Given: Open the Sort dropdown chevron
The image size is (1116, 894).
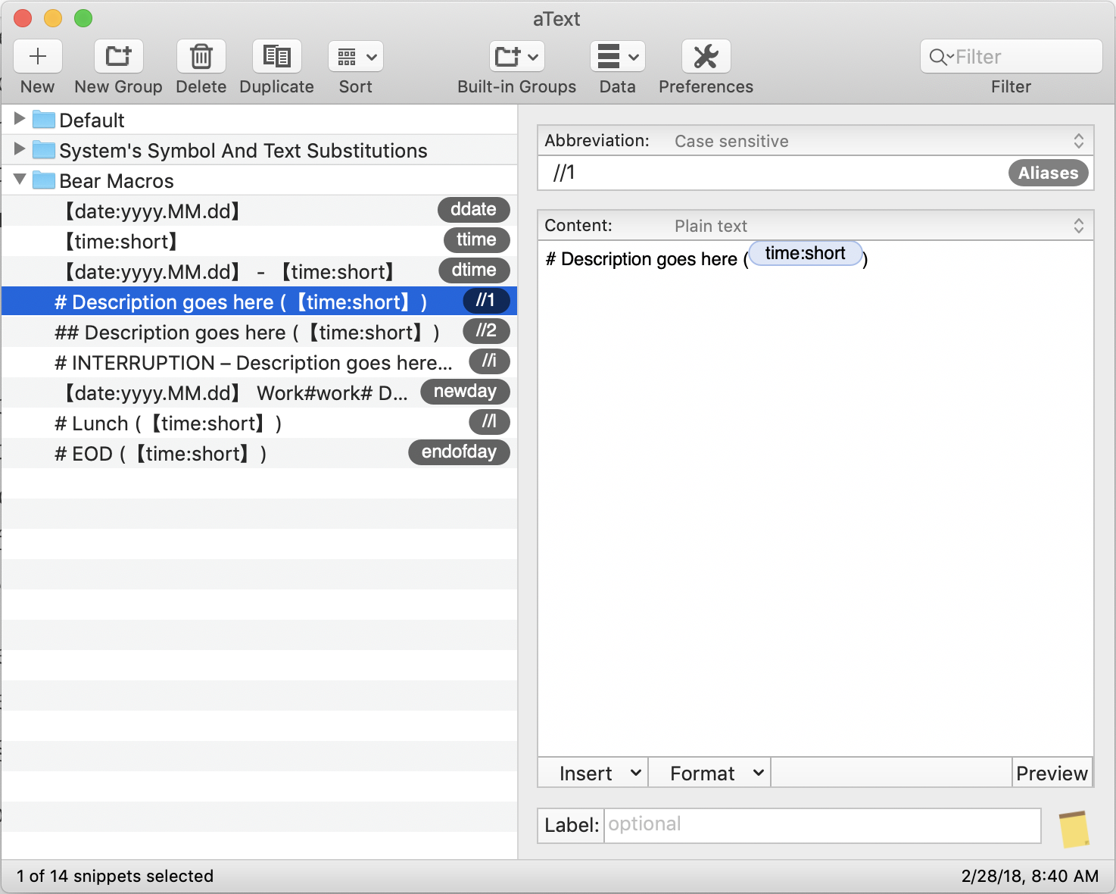Looking at the screenshot, I should click(x=370, y=56).
